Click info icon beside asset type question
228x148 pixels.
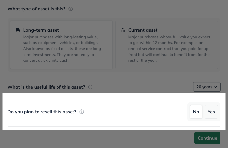[71, 9]
